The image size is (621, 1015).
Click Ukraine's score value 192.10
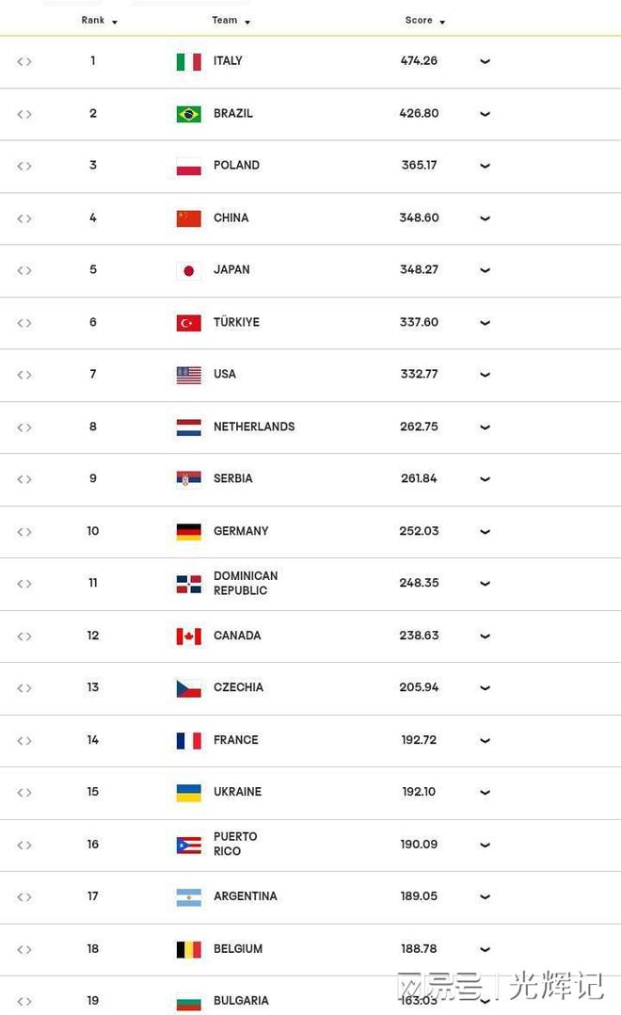tap(419, 793)
